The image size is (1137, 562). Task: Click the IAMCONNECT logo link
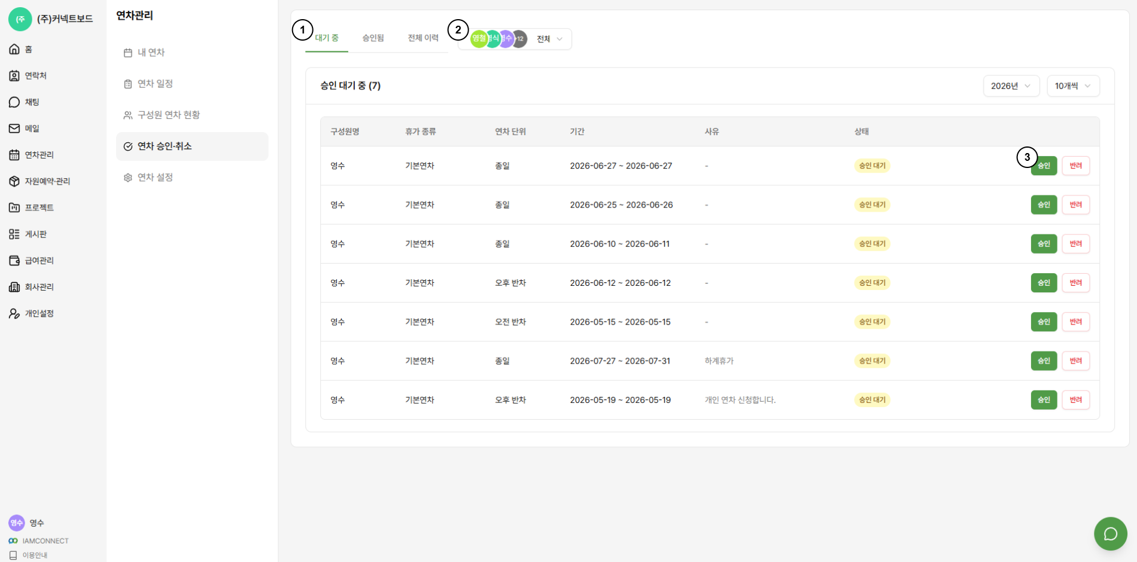click(x=39, y=540)
